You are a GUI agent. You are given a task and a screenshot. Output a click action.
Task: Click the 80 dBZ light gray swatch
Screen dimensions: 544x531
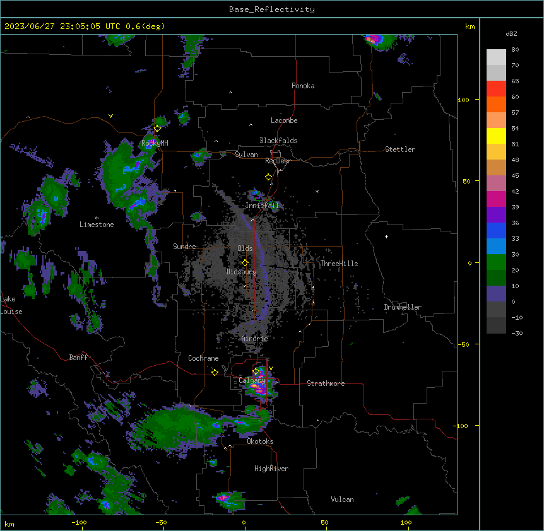pyautogui.click(x=496, y=57)
